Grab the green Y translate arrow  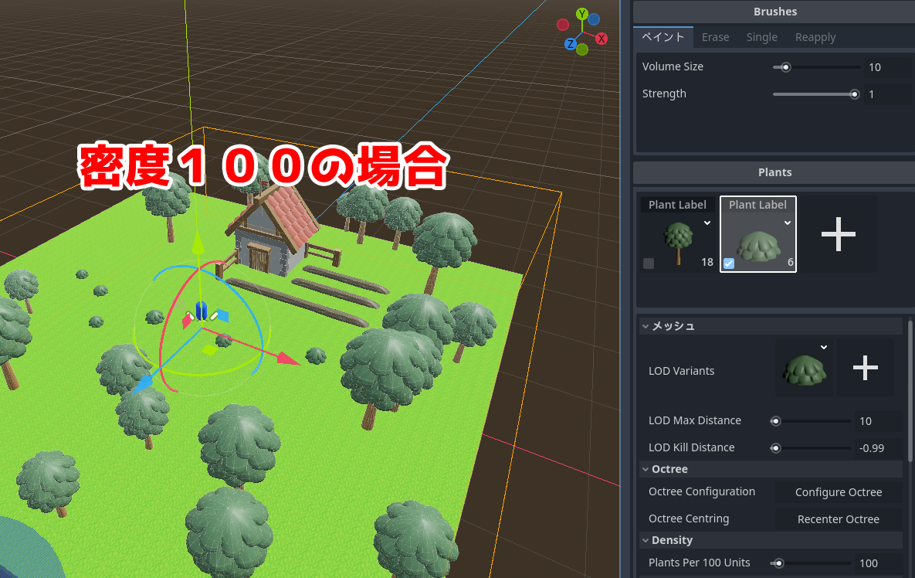(x=198, y=243)
